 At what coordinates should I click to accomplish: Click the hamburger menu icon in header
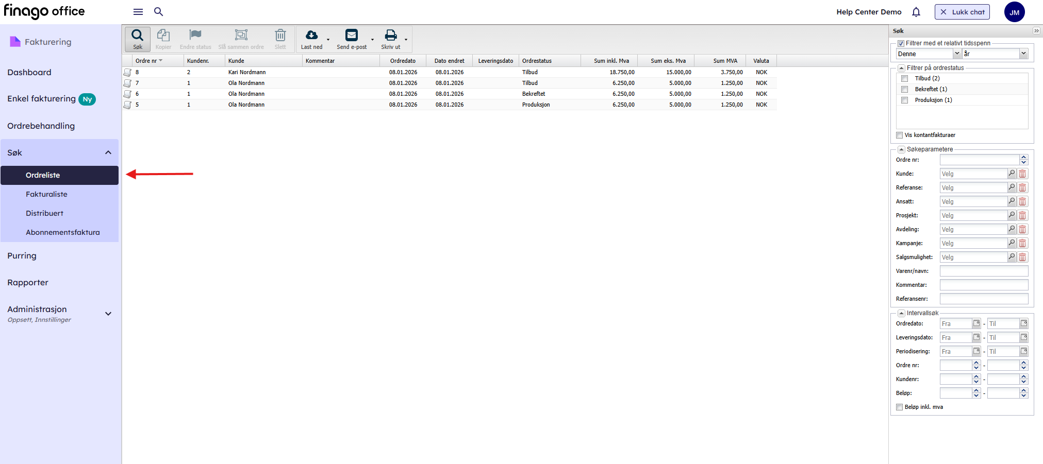coord(138,12)
